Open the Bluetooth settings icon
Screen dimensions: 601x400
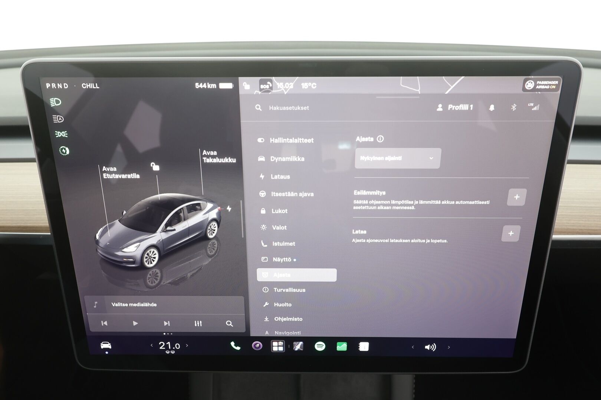click(x=513, y=107)
